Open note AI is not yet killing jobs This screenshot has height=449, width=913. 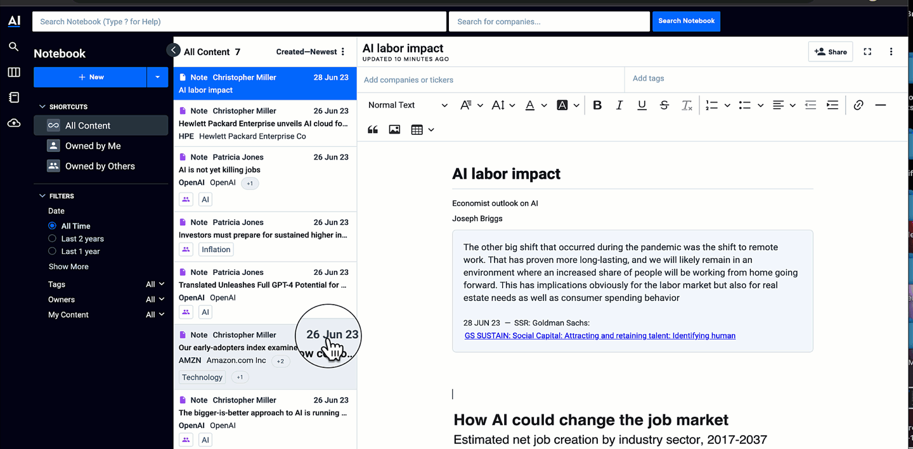[265, 179]
